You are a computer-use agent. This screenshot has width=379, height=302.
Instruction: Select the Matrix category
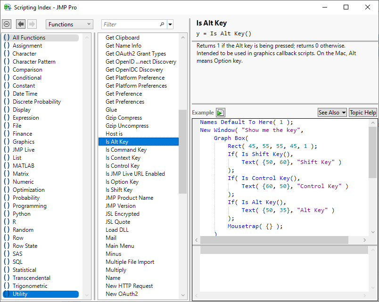[21, 174]
